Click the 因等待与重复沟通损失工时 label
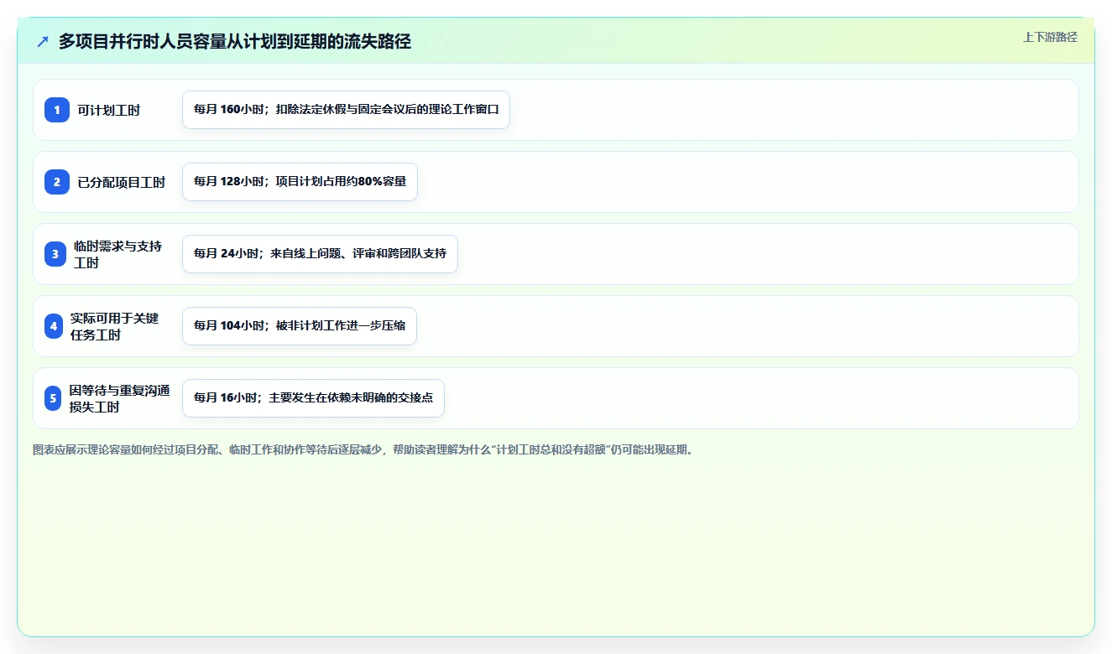This screenshot has height=654, width=1112. click(x=120, y=398)
